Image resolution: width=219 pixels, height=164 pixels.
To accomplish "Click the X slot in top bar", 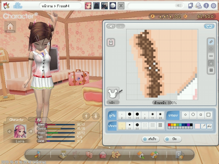I will click(x=121, y=6).
